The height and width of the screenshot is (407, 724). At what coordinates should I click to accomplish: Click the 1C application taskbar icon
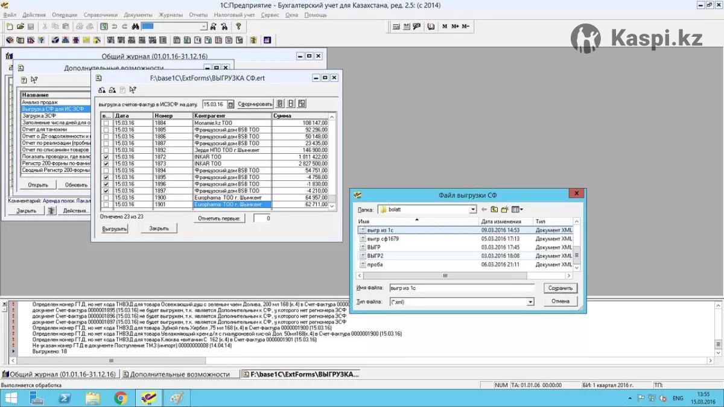point(148,398)
